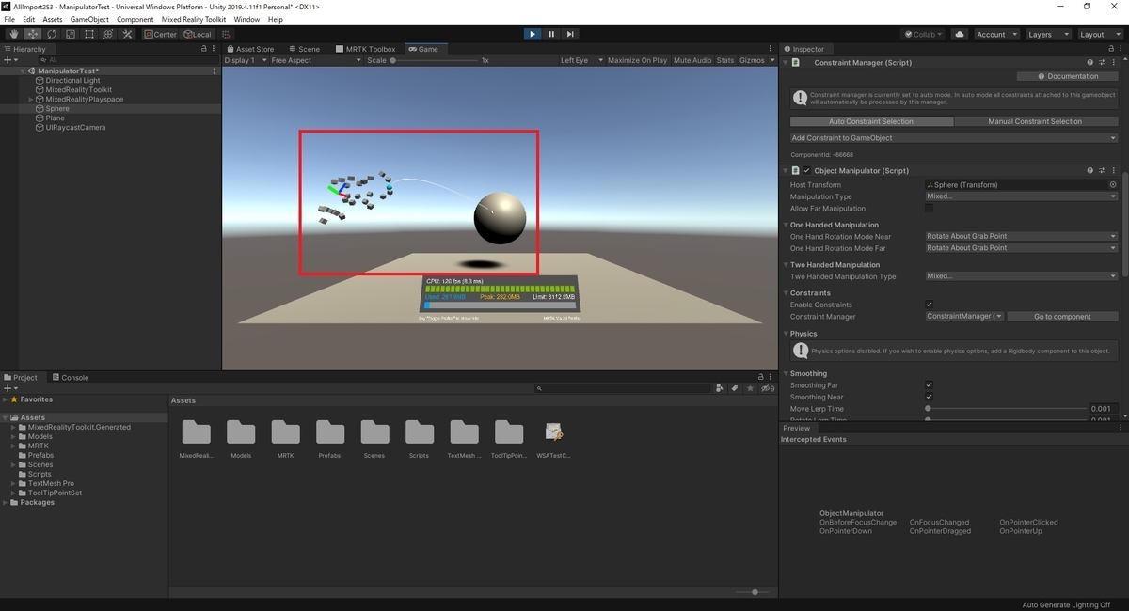Toggle Smoothing Far checkbox
1129x611 pixels.
pyautogui.click(x=929, y=385)
